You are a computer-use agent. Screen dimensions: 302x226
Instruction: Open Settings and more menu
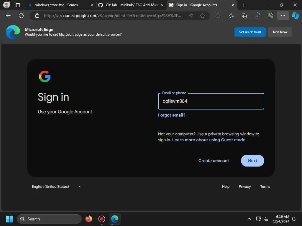[x=283, y=16]
